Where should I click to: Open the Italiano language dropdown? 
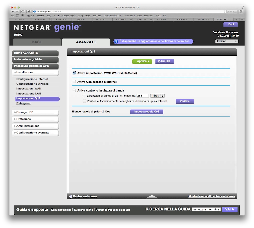(227, 41)
